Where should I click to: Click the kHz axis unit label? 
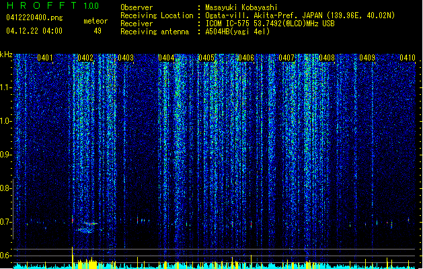click(x=6, y=54)
